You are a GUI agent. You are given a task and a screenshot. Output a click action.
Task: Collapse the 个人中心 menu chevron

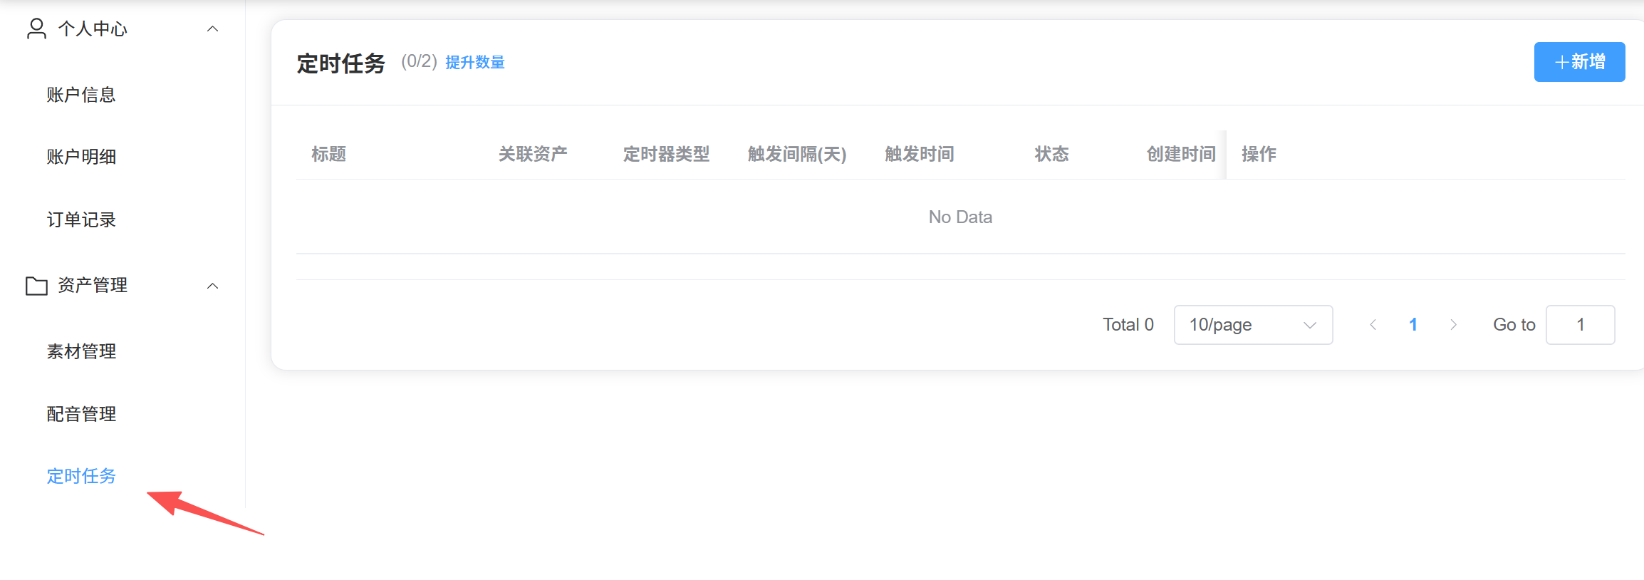click(212, 29)
